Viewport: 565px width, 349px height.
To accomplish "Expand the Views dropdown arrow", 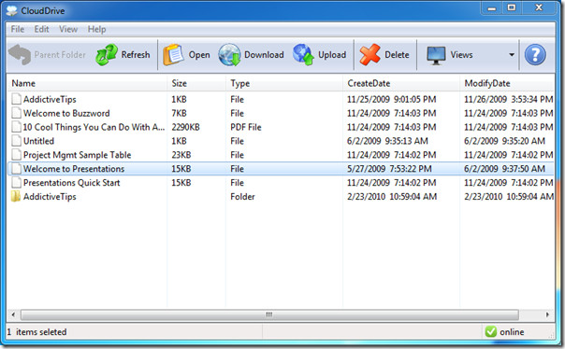I will [x=512, y=55].
